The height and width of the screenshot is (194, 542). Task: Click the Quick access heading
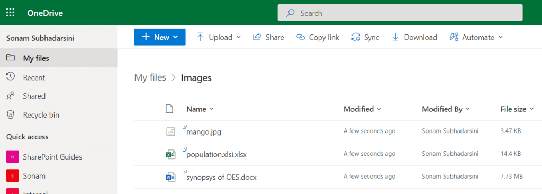coord(28,137)
